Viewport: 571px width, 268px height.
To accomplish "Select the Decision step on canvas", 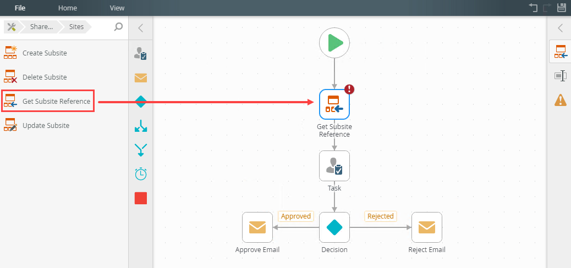I will tap(334, 227).
